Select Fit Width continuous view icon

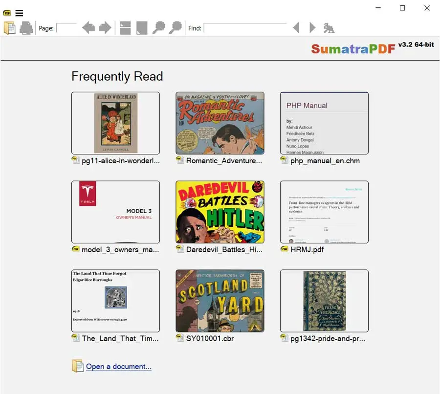point(125,28)
